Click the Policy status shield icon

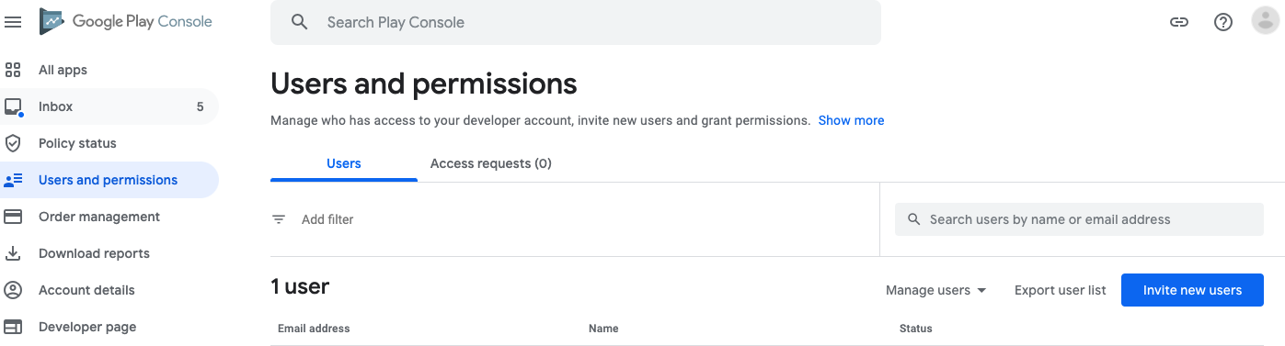[x=13, y=143]
